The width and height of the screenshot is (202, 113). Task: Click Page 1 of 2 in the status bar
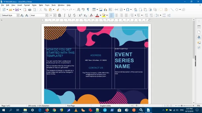coord(6,106)
